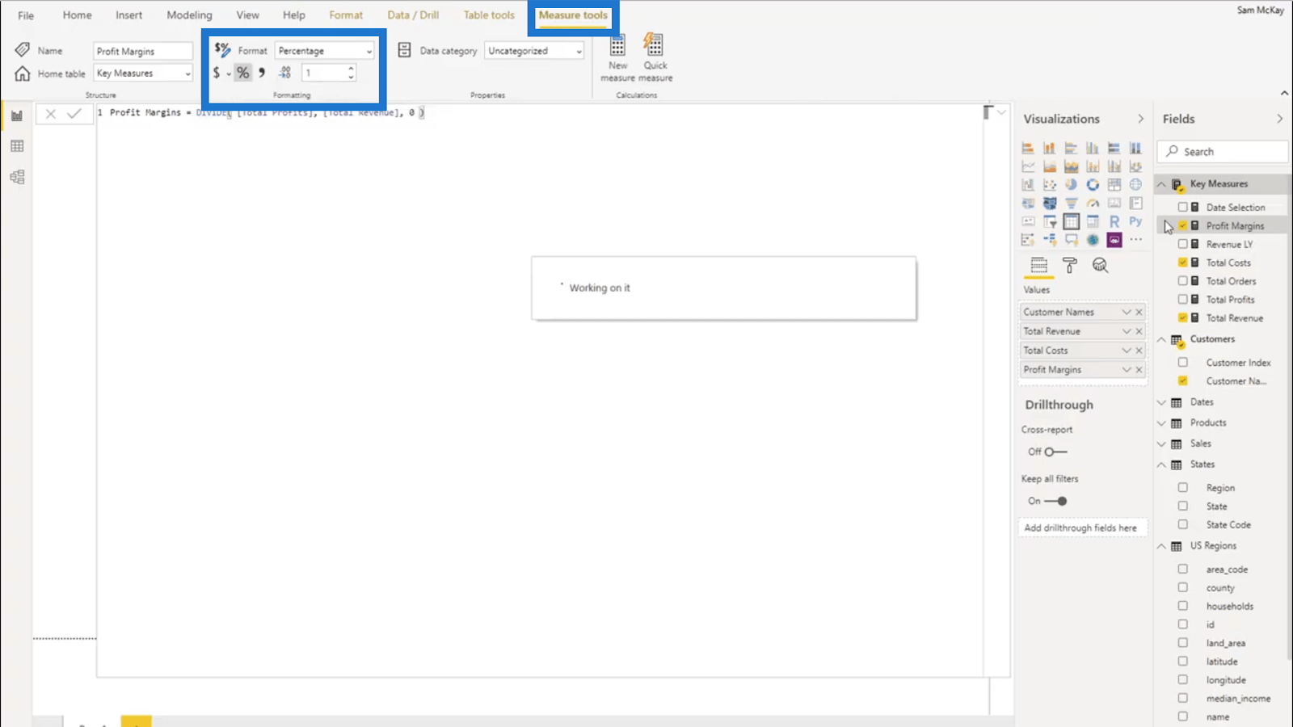The width and height of the screenshot is (1293, 727).
Task: Expand the Products table
Action: coord(1162,423)
